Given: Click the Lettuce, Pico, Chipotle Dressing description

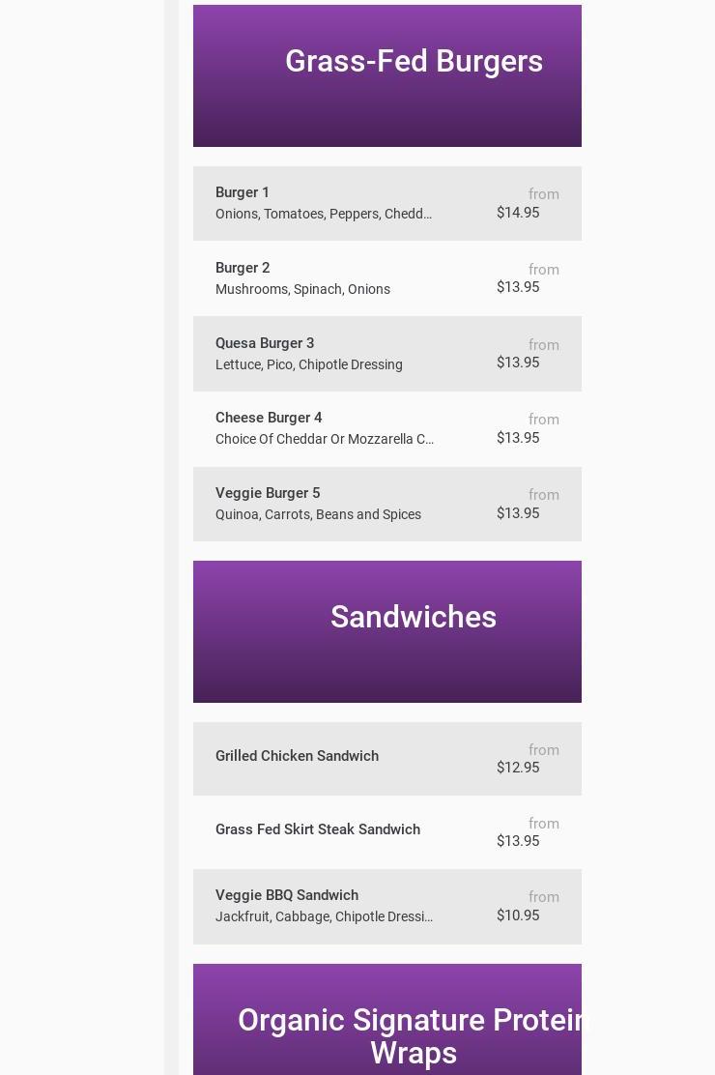Looking at the screenshot, I should (x=309, y=364).
